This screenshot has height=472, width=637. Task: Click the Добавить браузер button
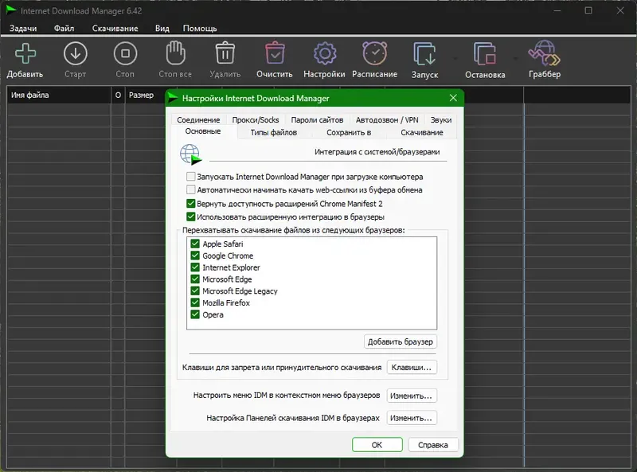point(401,341)
